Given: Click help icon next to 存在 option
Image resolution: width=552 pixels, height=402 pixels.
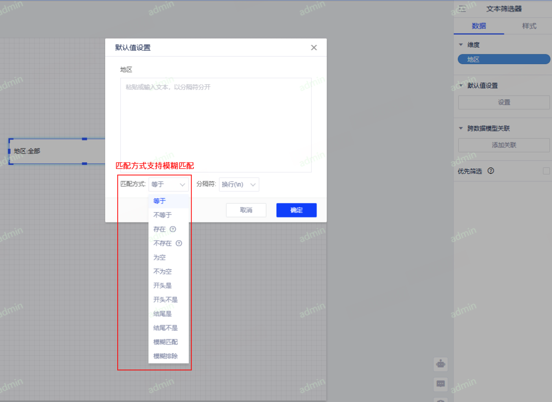Looking at the screenshot, I should coord(173,229).
